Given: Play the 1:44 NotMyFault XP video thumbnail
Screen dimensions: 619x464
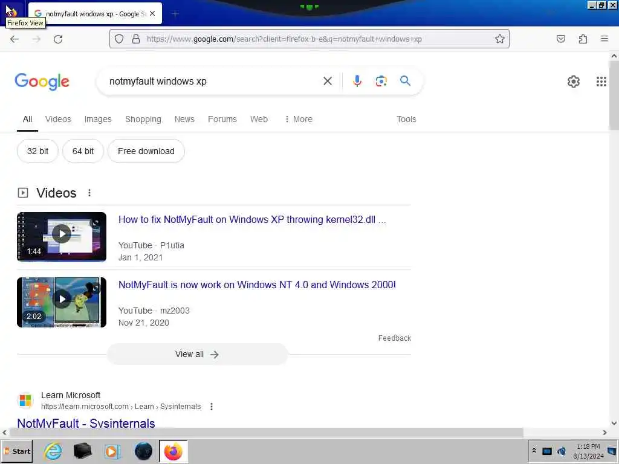Looking at the screenshot, I should pyautogui.click(x=62, y=237).
